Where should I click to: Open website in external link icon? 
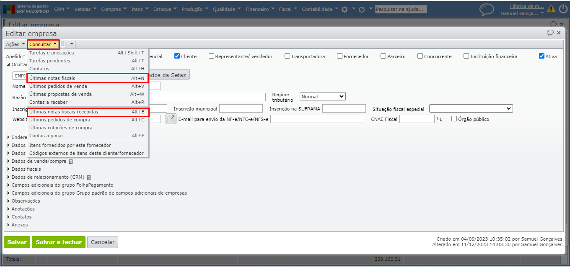click(171, 119)
